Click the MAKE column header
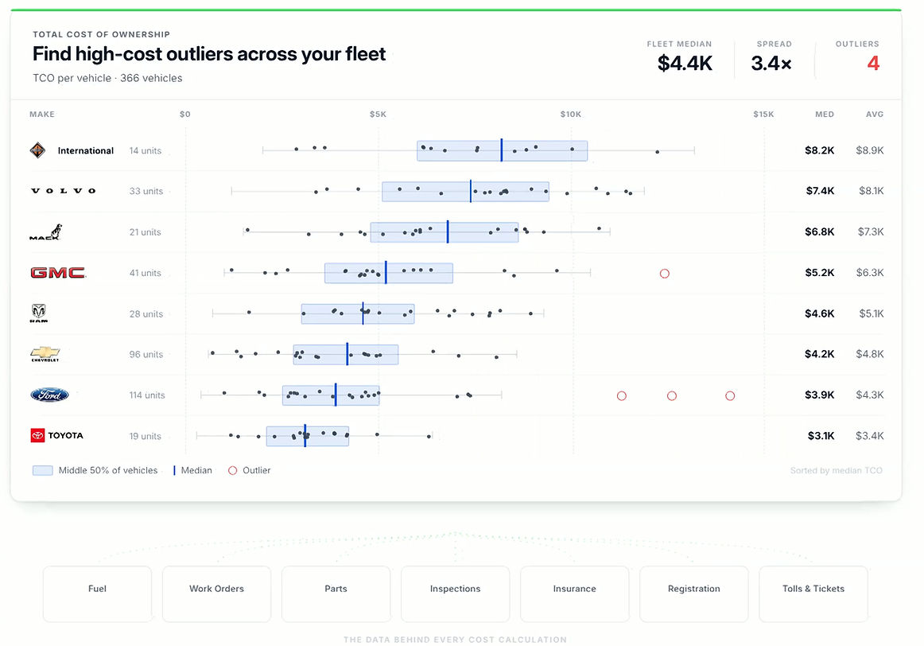Image resolution: width=924 pixels, height=646 pixels. (42, 115)
